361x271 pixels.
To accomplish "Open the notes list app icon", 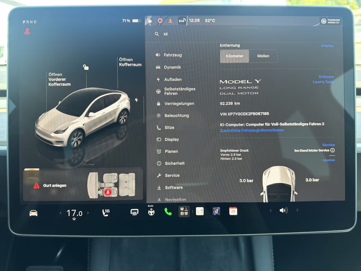I will [200, 211].
